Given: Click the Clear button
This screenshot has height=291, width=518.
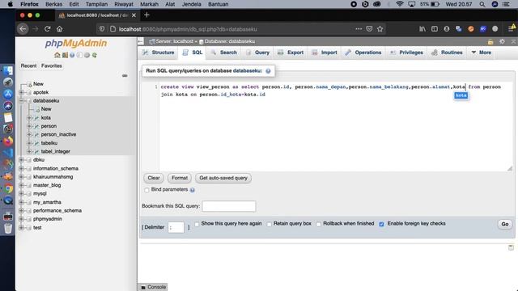Looking at the screenshot, I should (x=154, y=178).
